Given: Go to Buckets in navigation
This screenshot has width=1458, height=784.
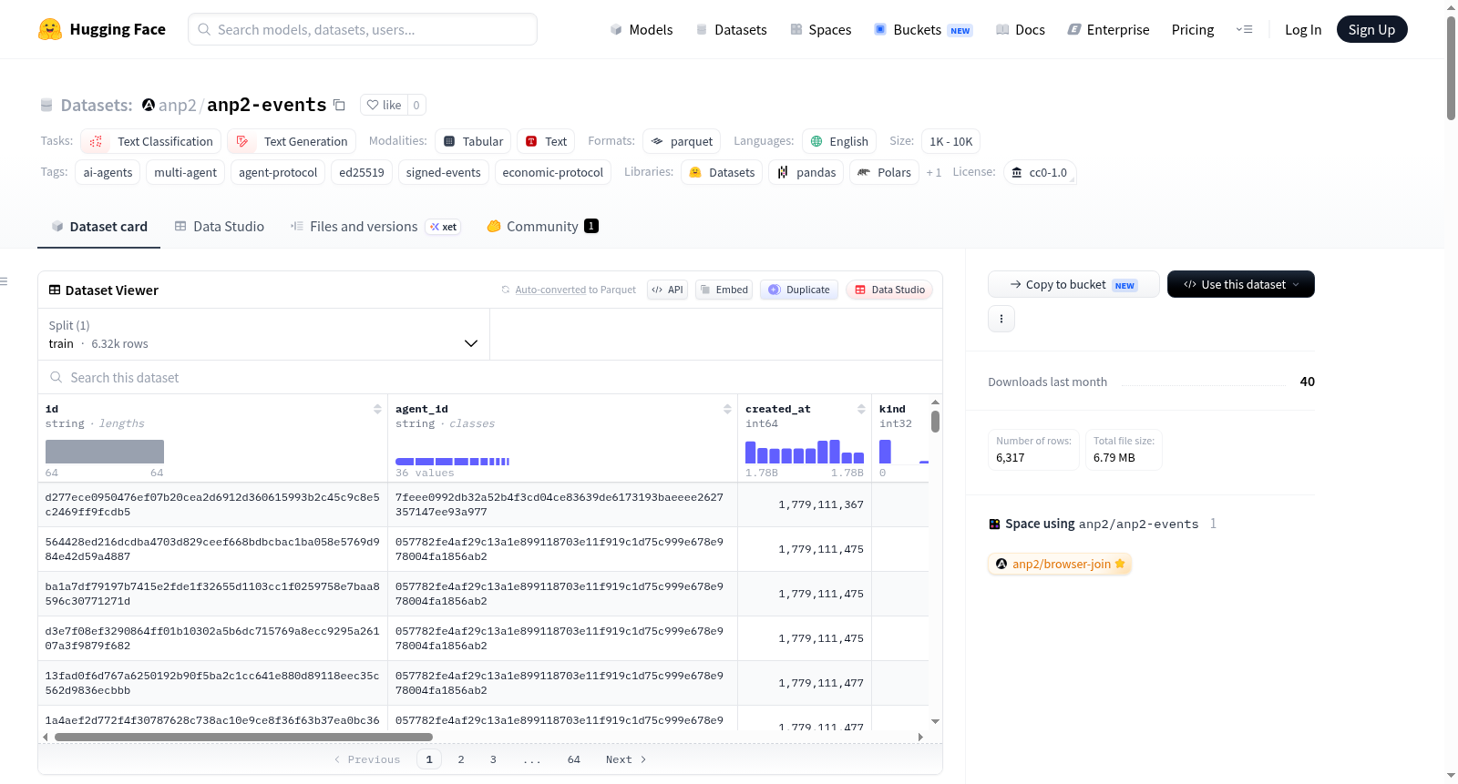Looking at the screenshot, I should (x=923, y=30).
